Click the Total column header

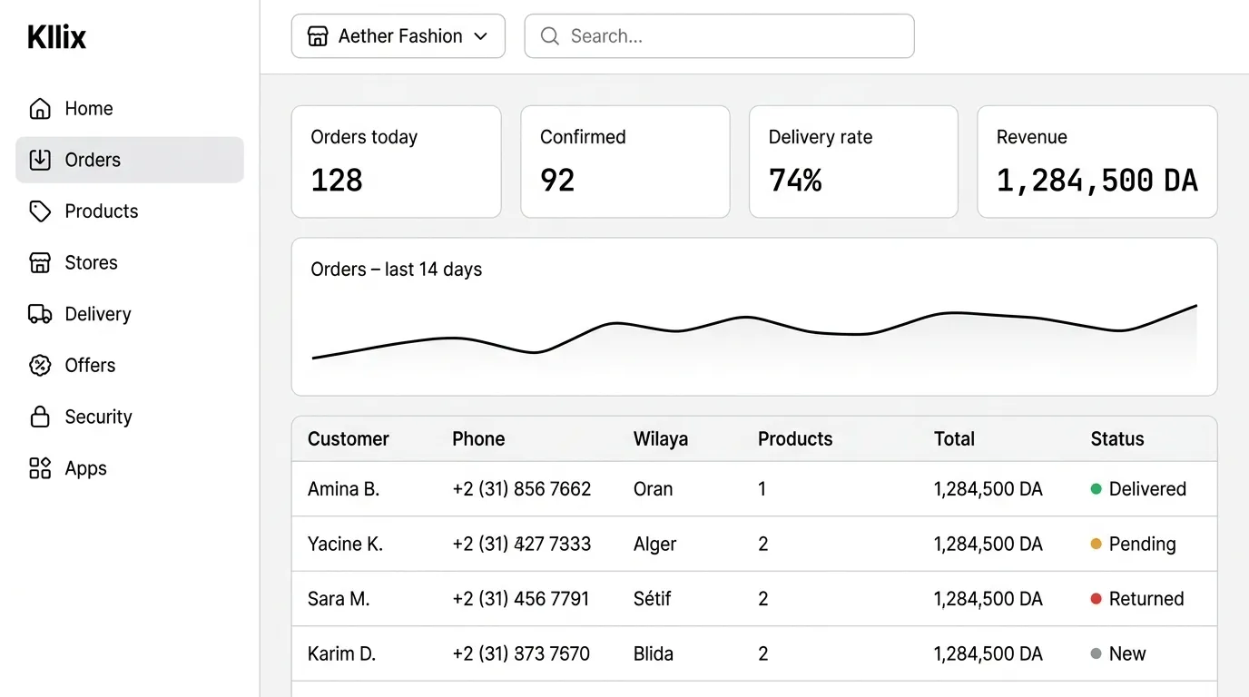click(x=954, y=439)
